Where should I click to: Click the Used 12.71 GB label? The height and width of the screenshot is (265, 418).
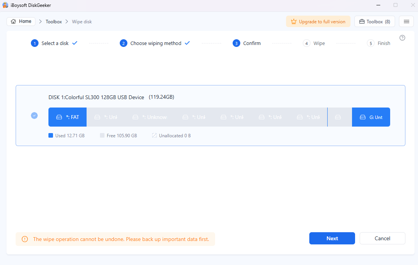(x=70, y=136)
